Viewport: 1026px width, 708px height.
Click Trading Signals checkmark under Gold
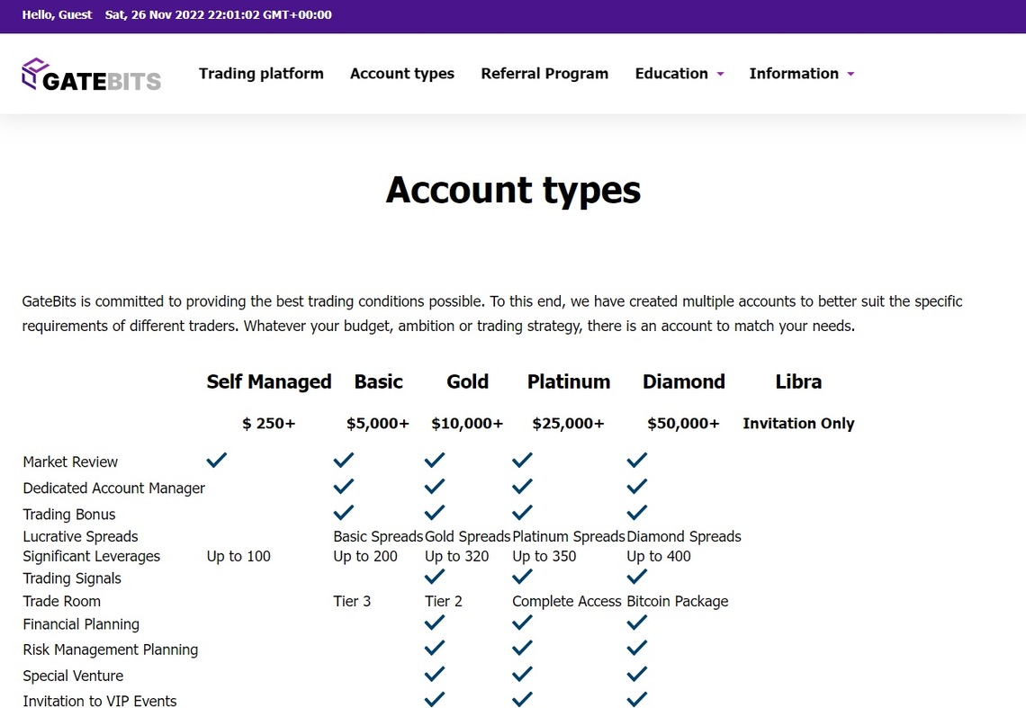[x=435, y=577]
